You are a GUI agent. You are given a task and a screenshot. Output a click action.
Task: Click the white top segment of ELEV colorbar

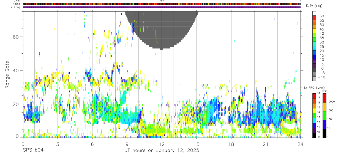[x=314, y=13]
